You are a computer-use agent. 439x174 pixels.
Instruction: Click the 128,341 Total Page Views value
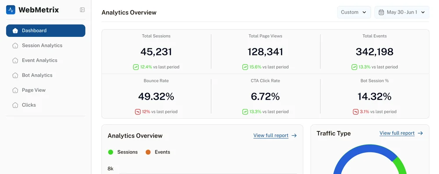tap(266, 52)
